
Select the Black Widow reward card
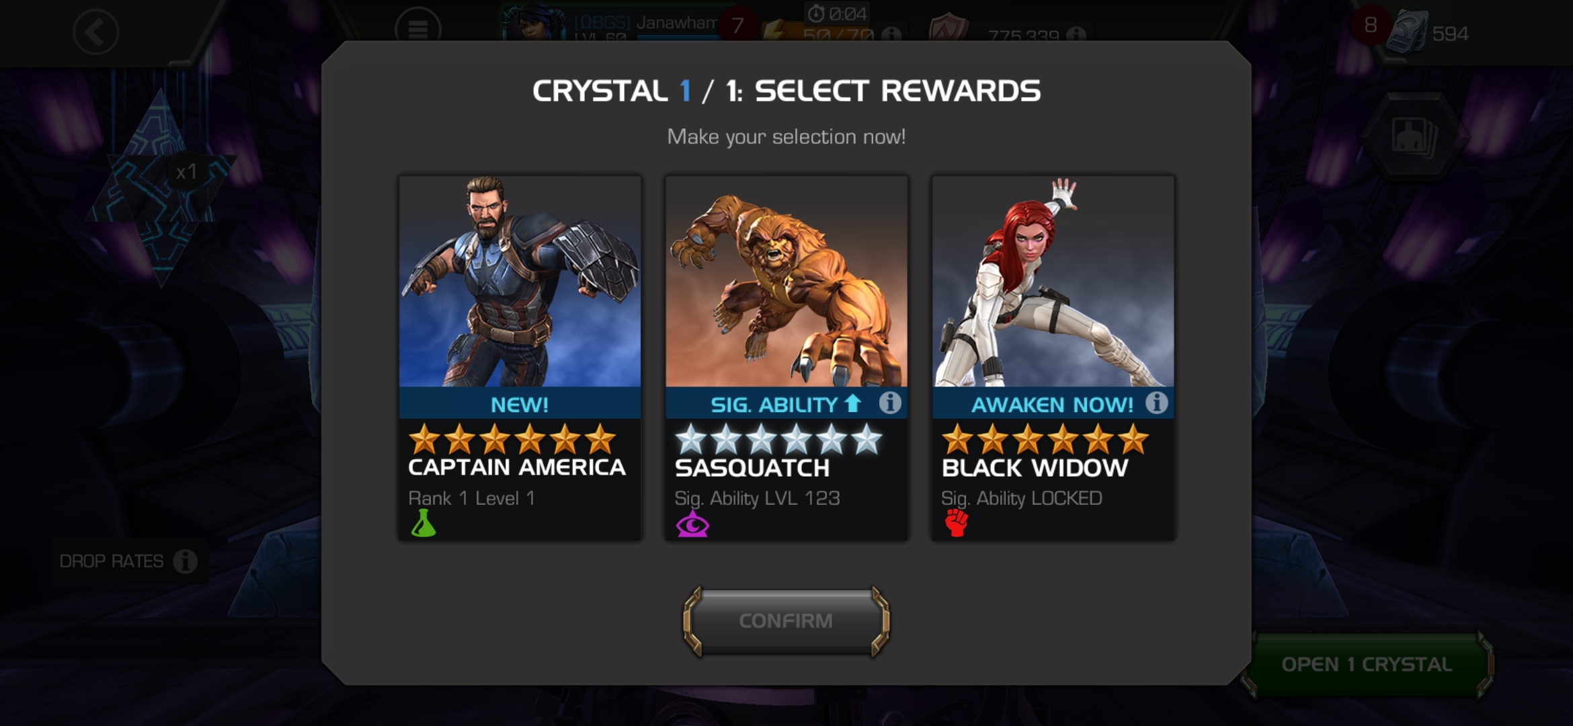pos(1053,358)
